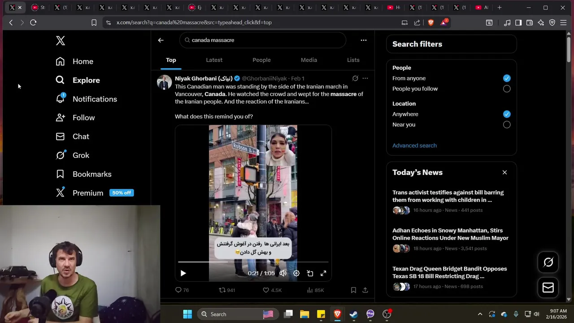Open Explore in sidebar

78,80
